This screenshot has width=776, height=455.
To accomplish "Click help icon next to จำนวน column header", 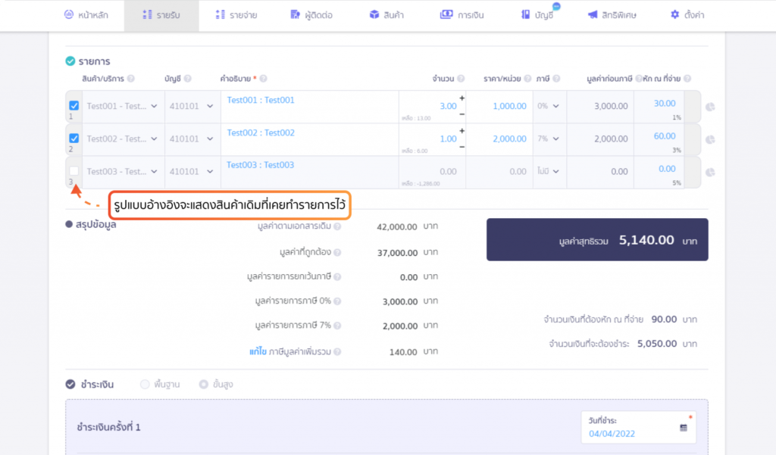I will coord(461,79).
